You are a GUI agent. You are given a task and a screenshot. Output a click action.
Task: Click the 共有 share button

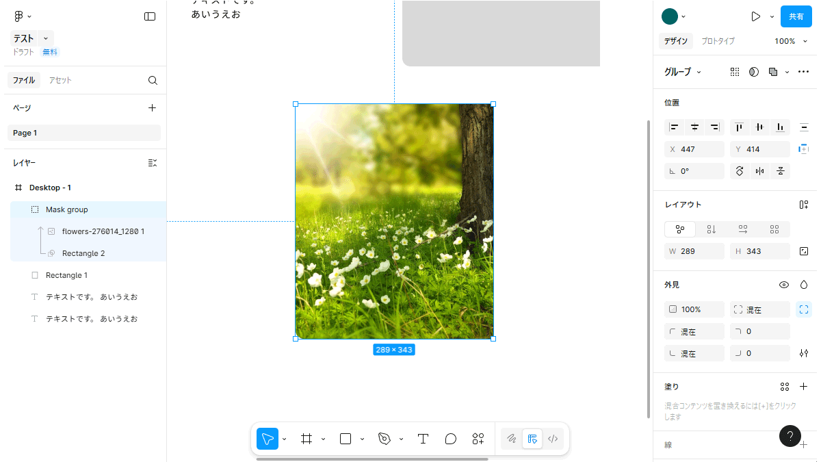click(x=796, y=16)
